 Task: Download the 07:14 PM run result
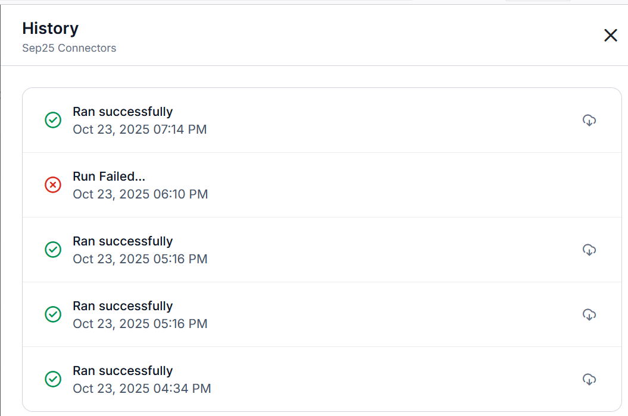[589, 120]
